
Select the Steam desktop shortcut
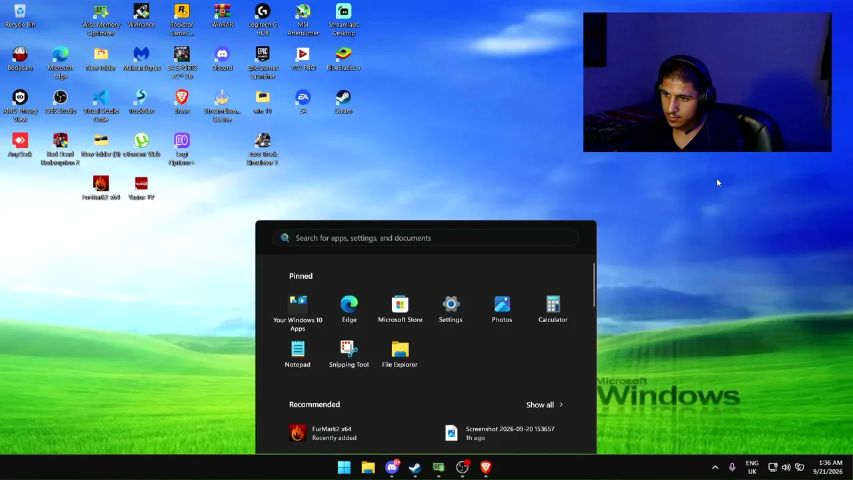pos(343,102)
